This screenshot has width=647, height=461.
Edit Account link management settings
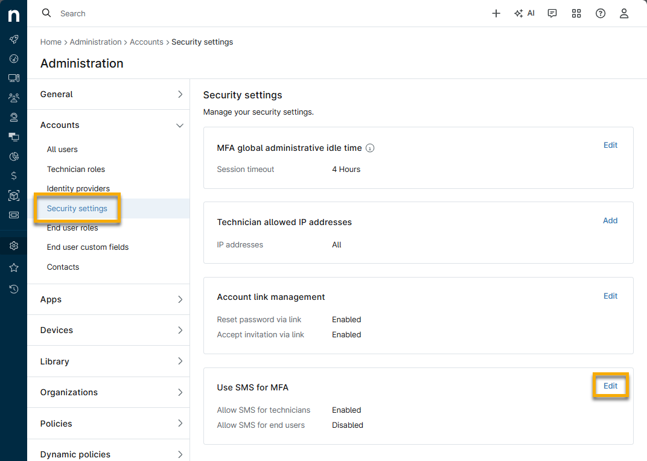(x=610, y=296)
